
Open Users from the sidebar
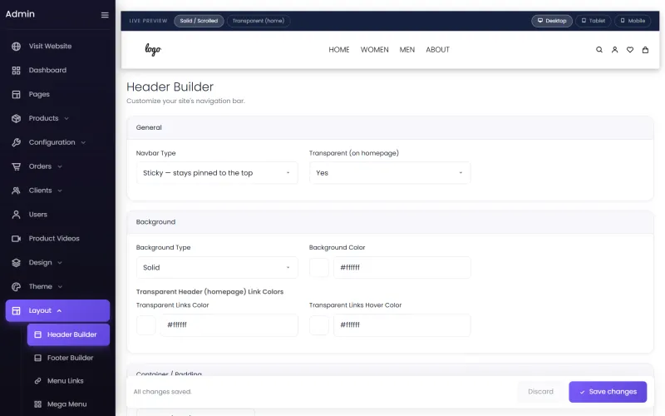point(57,215)
